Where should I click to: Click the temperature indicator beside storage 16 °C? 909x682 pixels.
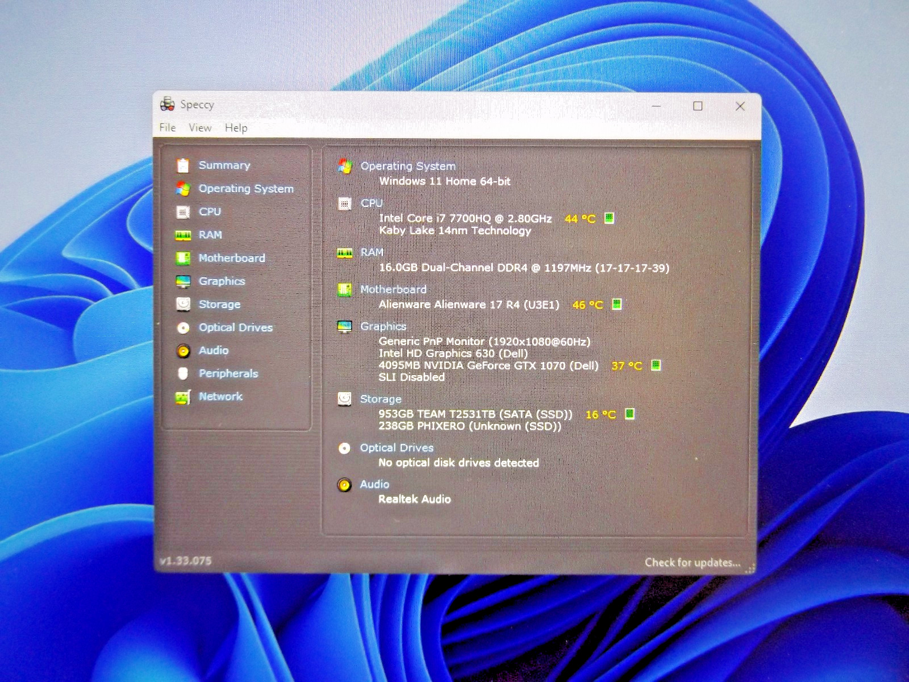[629, 414]
